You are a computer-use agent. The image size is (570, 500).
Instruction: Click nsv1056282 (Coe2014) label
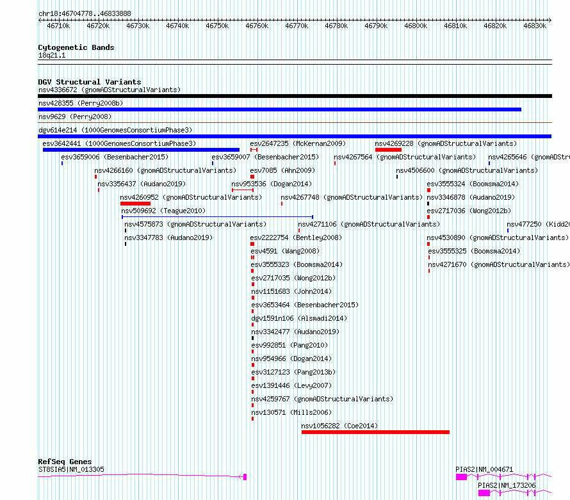tap(339, 426)
